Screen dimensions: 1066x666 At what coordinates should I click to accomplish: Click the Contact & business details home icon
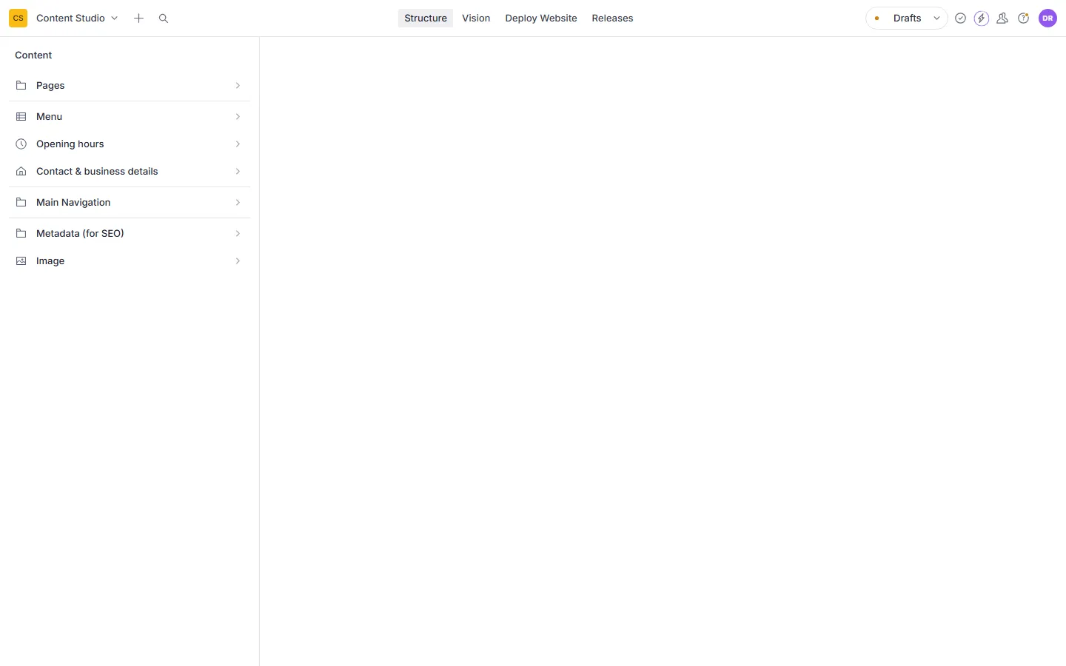coord(21,171)
